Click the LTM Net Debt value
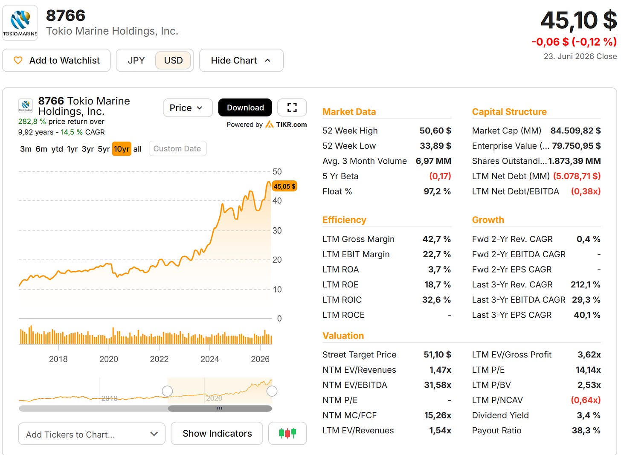Screen dimensions: 621x455 (577, 176)
